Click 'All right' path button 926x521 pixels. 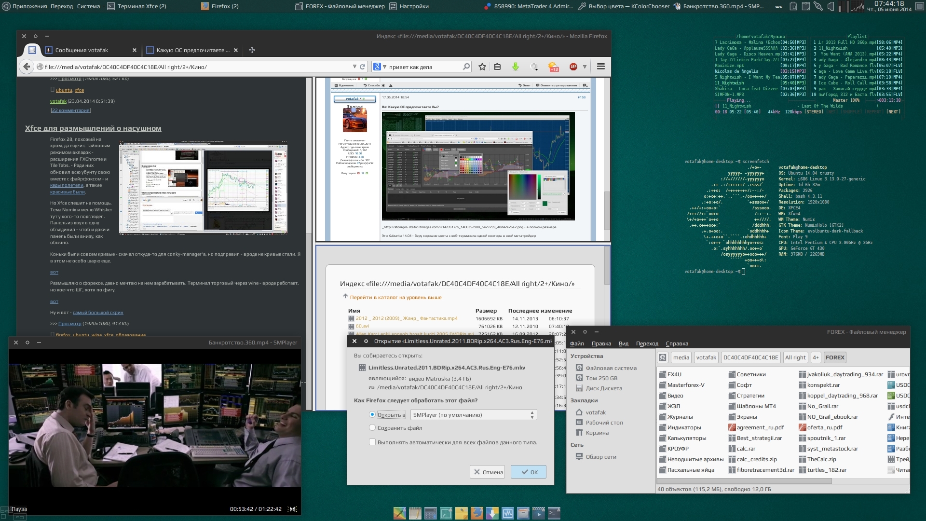click(x=795, y=357)
